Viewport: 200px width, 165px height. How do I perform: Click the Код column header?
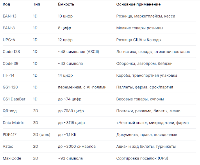coord(6,4)
